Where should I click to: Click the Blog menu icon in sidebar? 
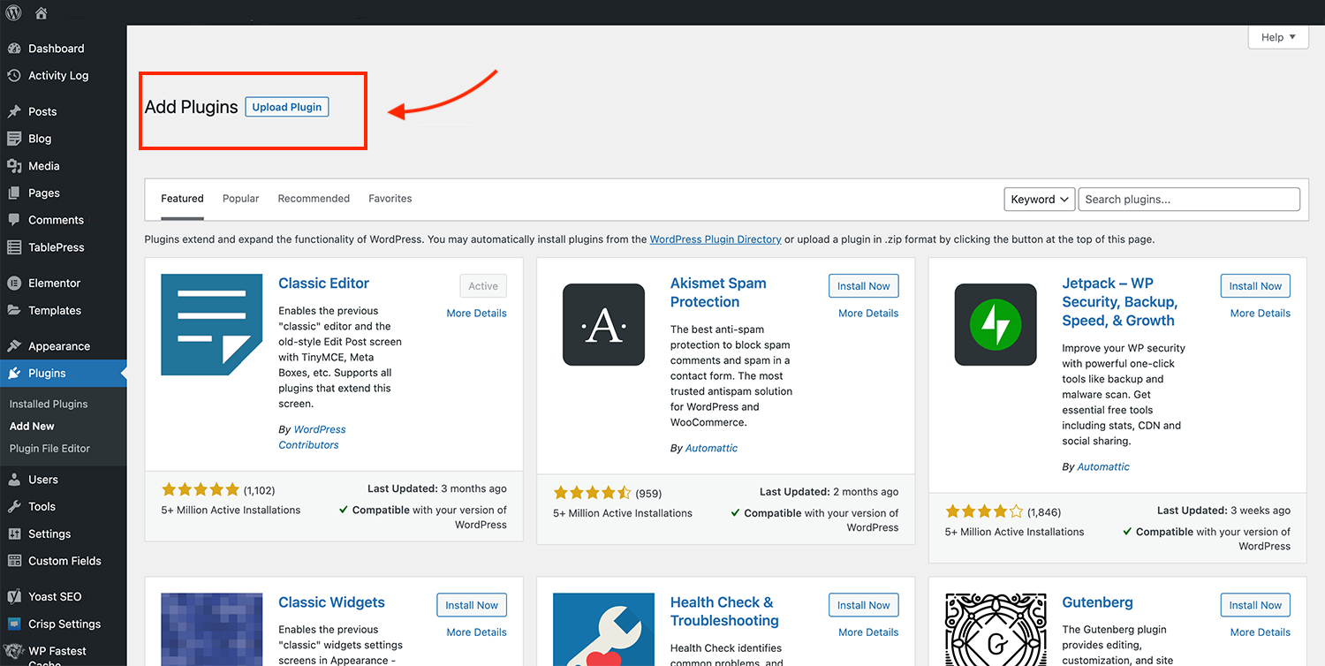pyautogui.click(x=14, y=139)
